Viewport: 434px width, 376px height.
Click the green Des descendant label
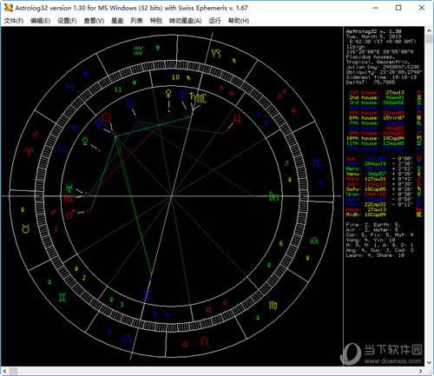274,196
